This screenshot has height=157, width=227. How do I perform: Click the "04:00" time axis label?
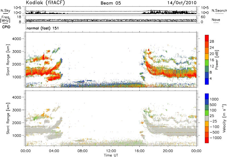click(54, 151)
